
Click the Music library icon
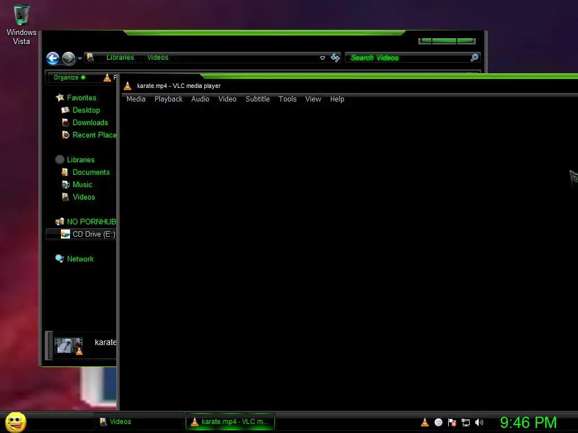65,184
